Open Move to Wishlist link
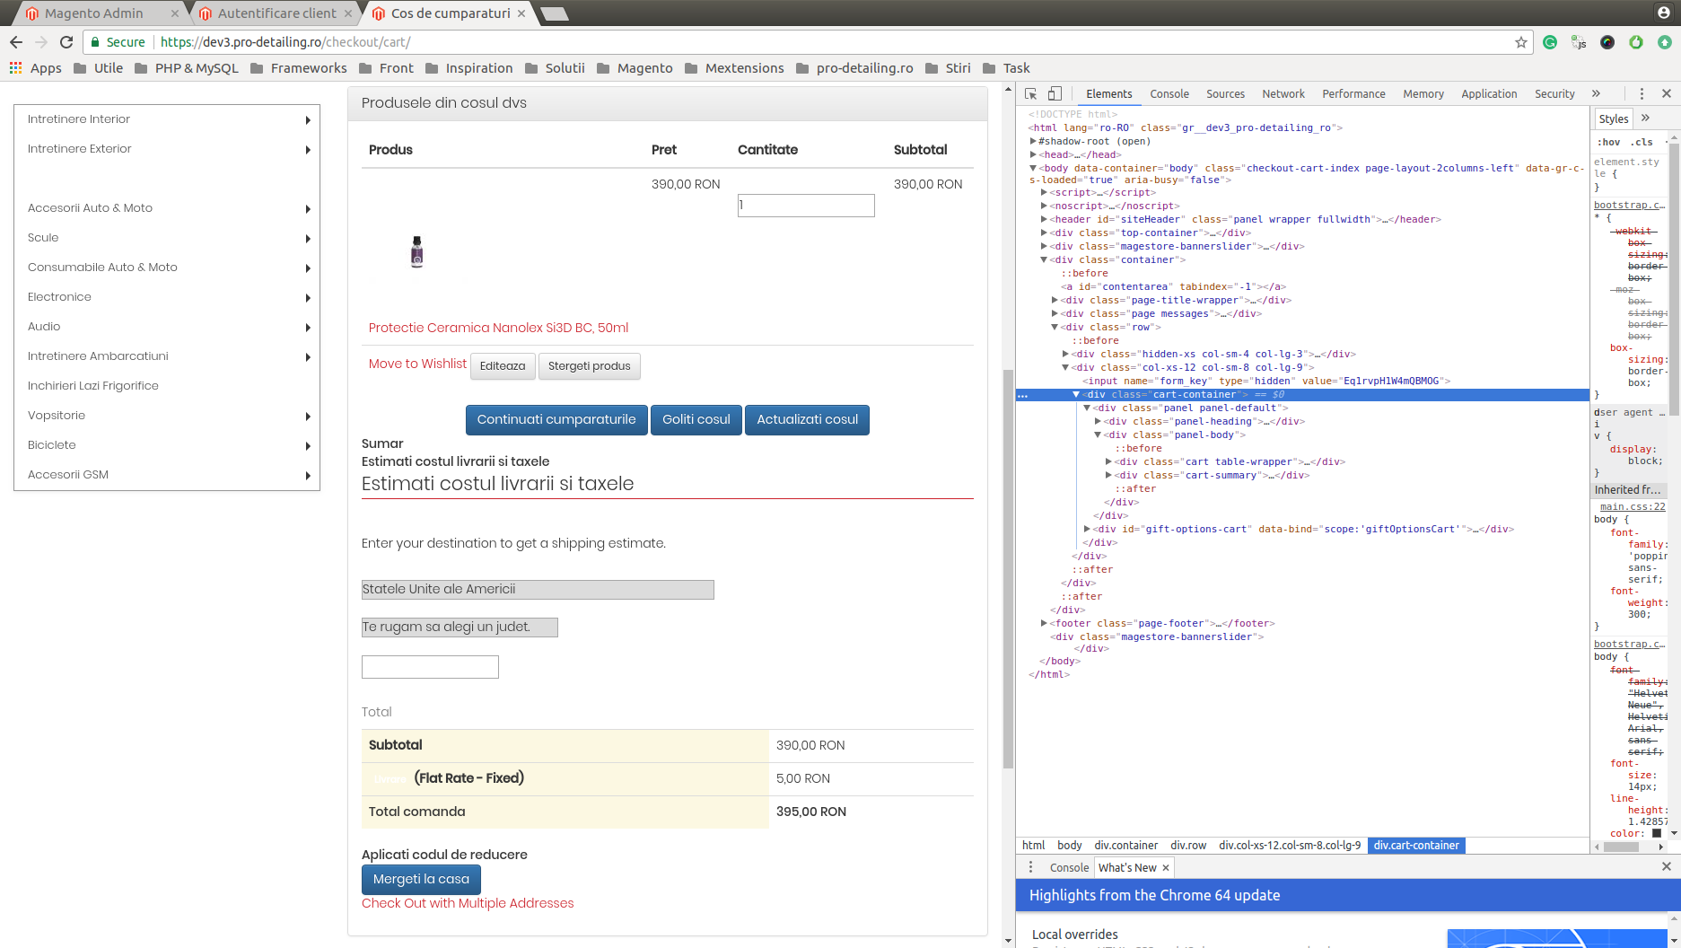 417,364
